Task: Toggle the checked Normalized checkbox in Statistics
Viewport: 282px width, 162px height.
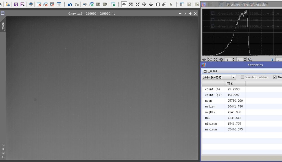Action: pyautogui.click(x=275, y=77)
